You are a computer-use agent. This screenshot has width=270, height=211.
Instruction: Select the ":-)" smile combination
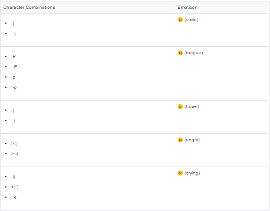14,34
